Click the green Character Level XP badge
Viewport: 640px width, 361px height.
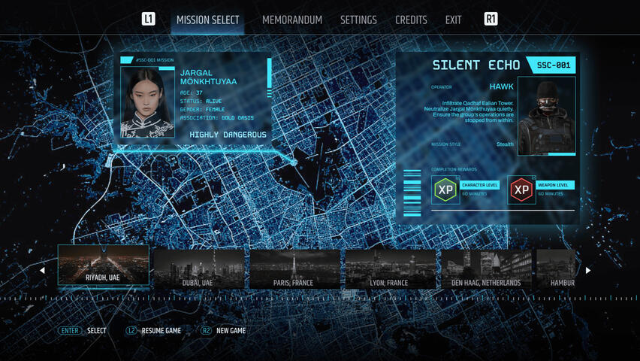445,190
